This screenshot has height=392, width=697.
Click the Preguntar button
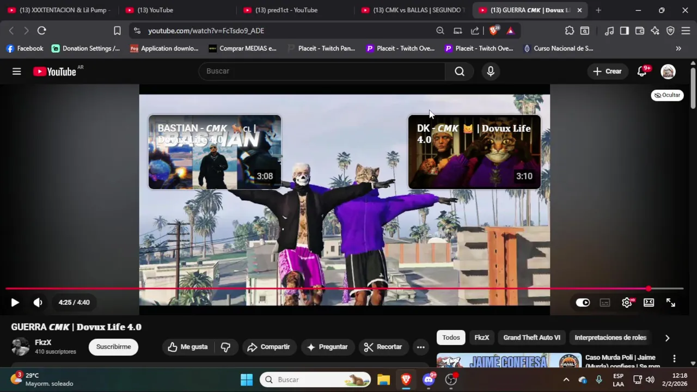[x=327, y=347]
